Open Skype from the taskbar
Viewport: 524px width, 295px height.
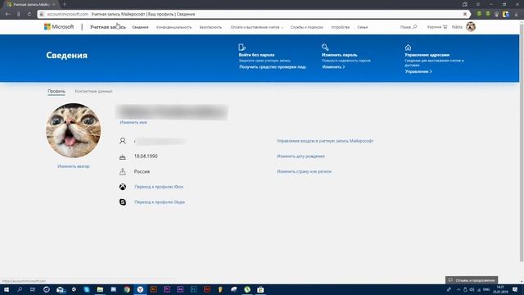[87, 289]
